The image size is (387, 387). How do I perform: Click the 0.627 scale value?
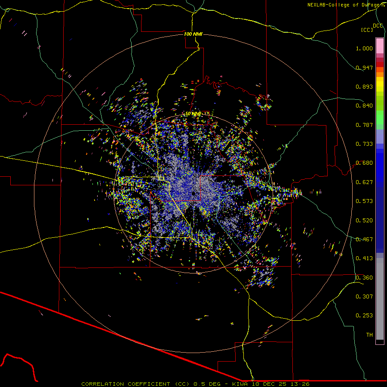coord(364,182)
